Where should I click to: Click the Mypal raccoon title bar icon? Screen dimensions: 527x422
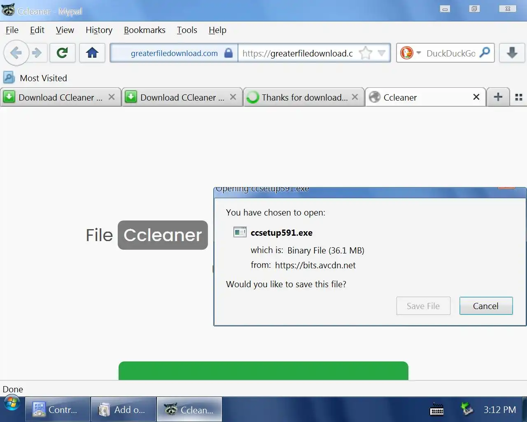[8, 9]
